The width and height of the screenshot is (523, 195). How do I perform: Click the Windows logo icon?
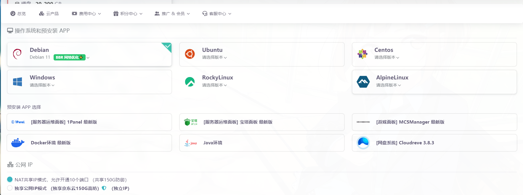click(x=17, y=82)
